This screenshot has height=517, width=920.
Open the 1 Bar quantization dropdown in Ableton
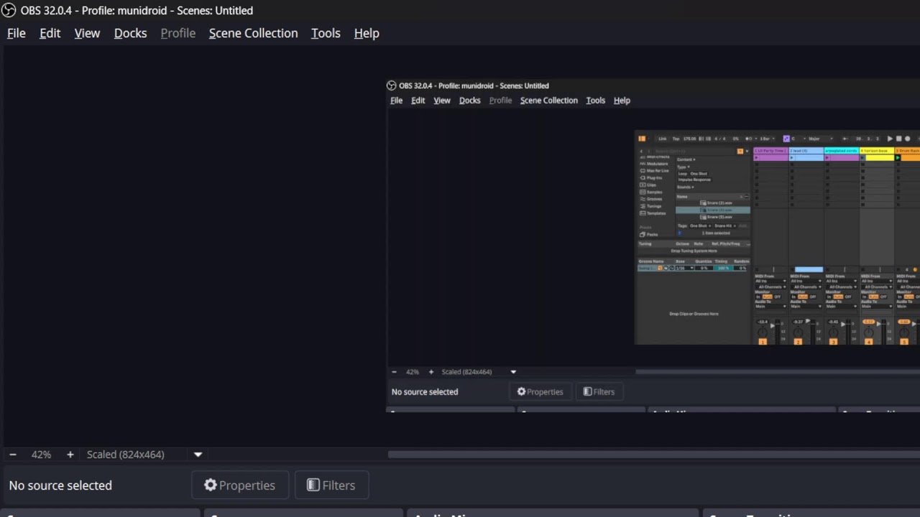(x=767, y=139)
